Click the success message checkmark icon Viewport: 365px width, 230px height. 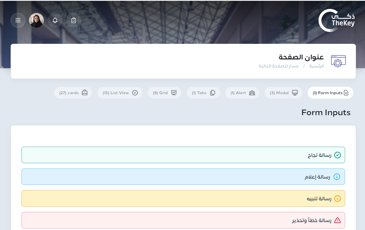337,155
